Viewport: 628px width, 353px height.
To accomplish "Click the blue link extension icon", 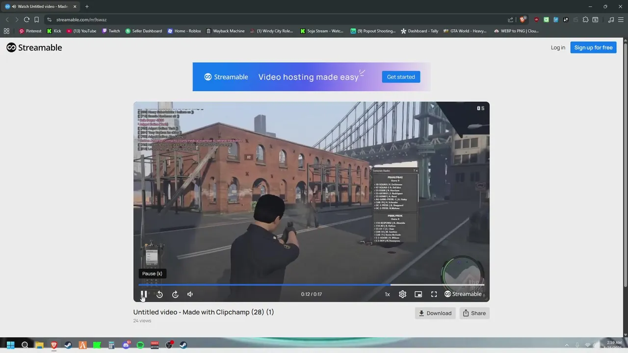I will [556, 20].
